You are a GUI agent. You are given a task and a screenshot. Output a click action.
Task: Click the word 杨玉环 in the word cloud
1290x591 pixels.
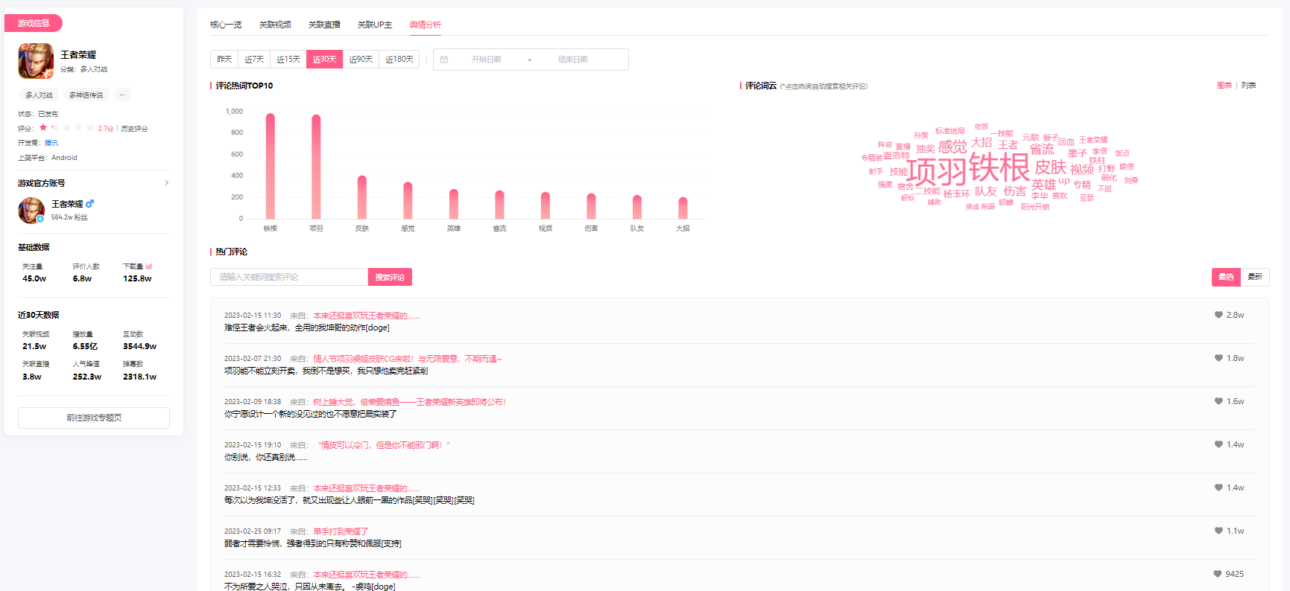tap(957, 194)
